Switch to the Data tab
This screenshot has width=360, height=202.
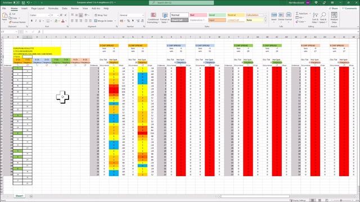click(65, 8)
